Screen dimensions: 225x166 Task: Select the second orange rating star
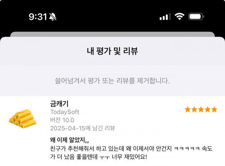tap(194, 109)
